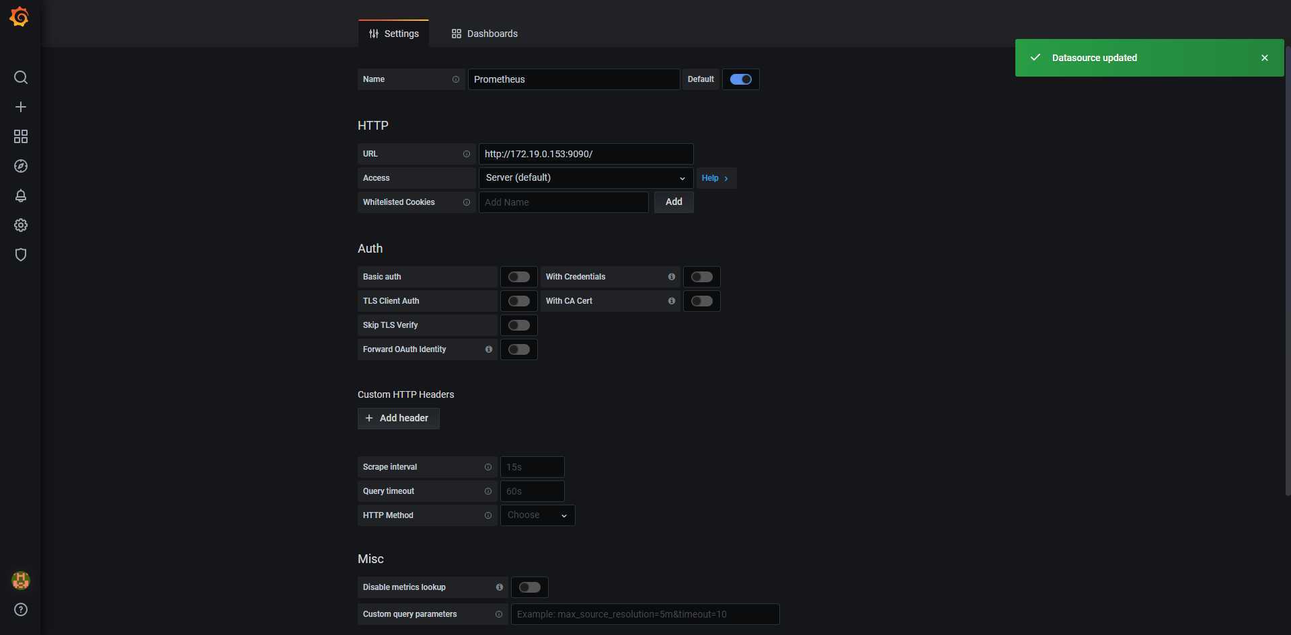The width and height of the screenshot is (1291, 635).
Task: Click the Scrape interval 15s field
Action: pyautogui.click(x=533, y=467)
